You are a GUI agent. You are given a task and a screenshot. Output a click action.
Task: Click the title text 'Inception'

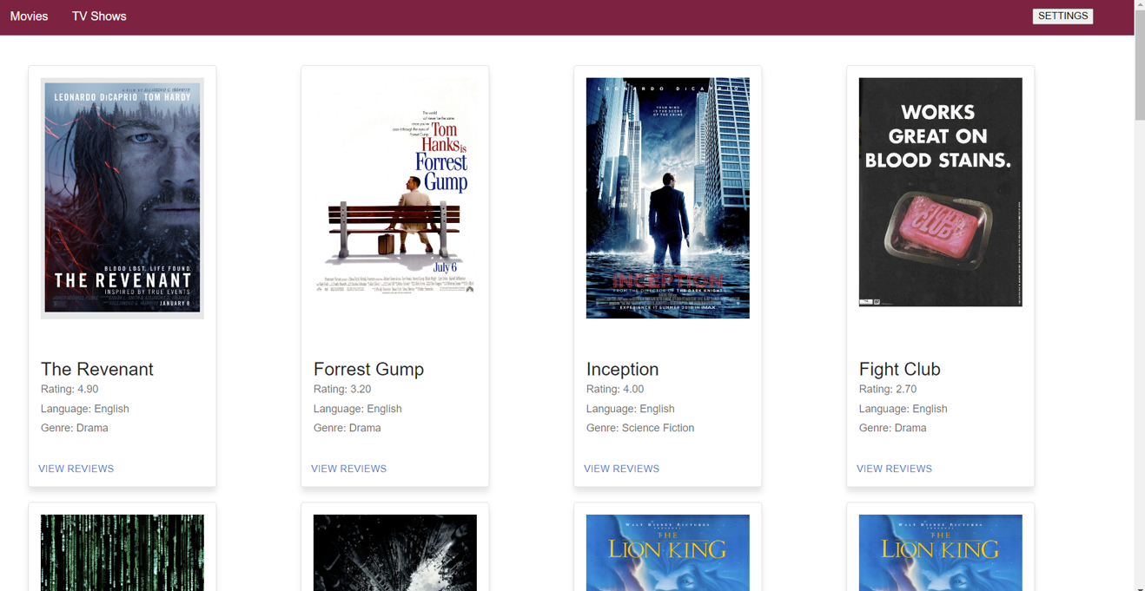tap(623, 369)
